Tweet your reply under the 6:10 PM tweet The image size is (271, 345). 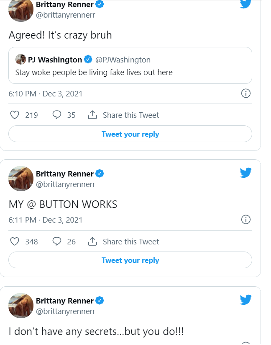point(130,134)
